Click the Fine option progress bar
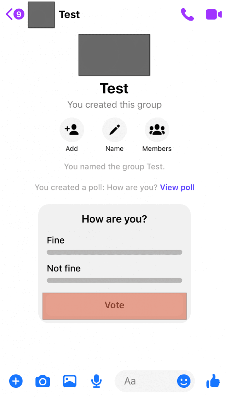 [x=114, y=252]
